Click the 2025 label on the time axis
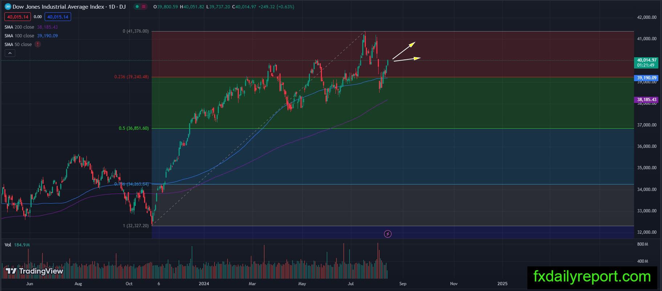This screenshot has width=662, height=291. click(502, 284)
